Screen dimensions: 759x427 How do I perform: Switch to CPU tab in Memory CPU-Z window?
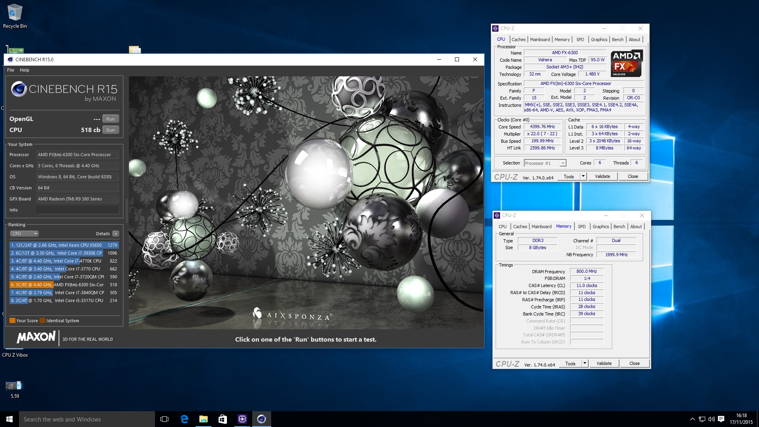click(x=502, y=227)
